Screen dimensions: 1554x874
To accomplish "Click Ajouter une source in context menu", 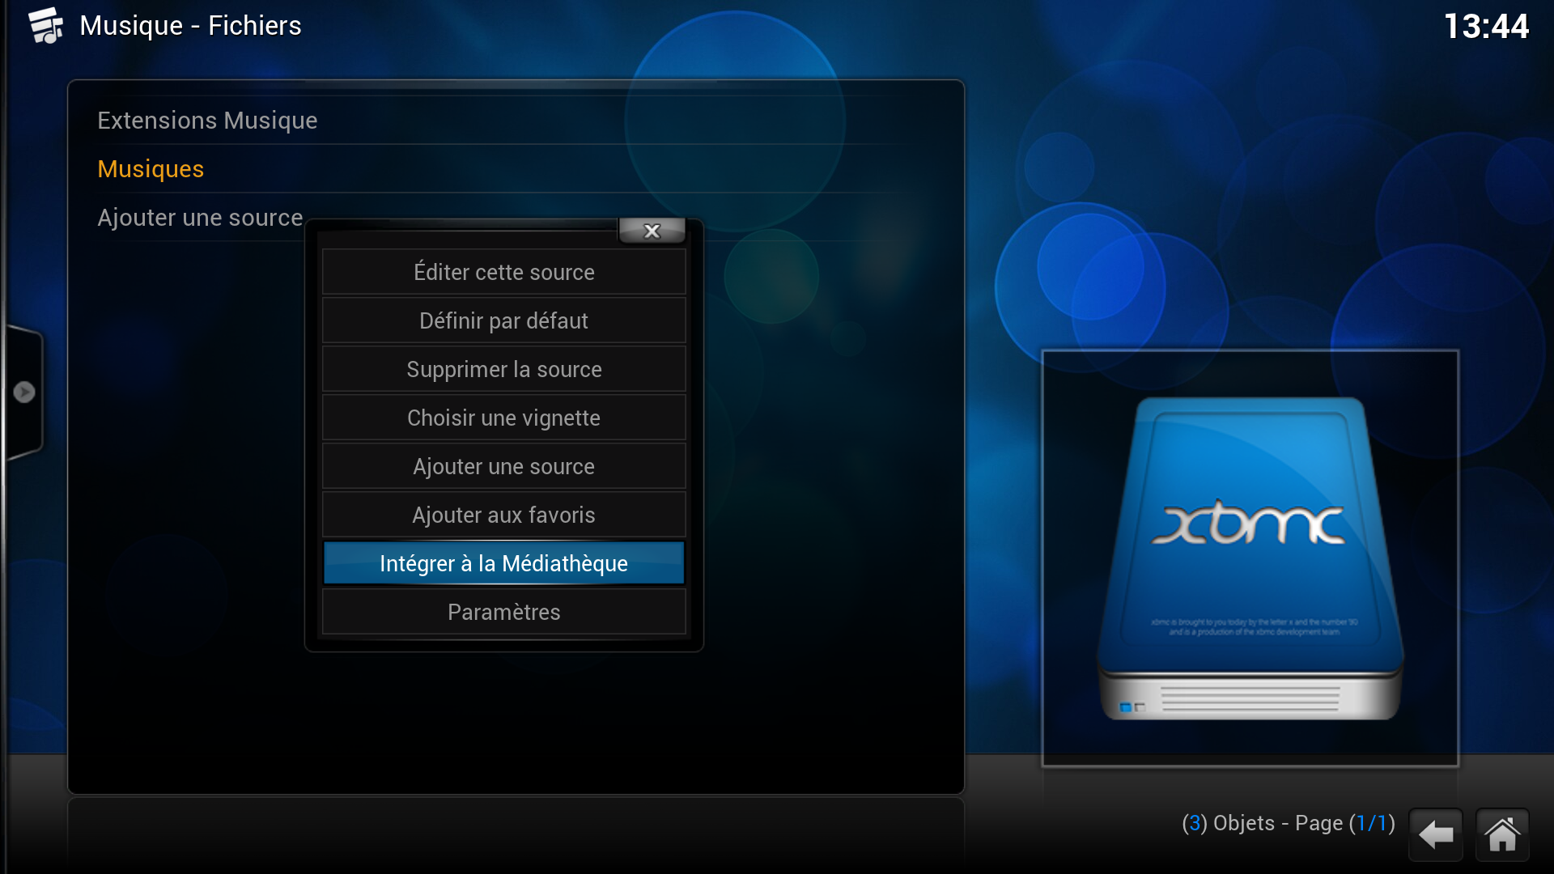I will click(504, 466).
